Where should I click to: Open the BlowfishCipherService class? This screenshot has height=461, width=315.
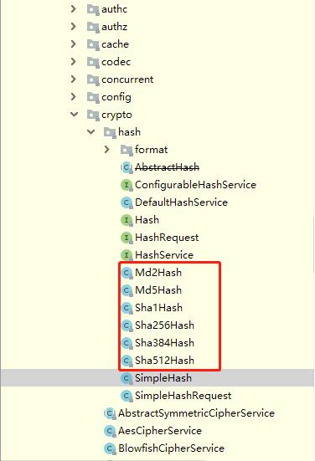[x=171, y=448]
